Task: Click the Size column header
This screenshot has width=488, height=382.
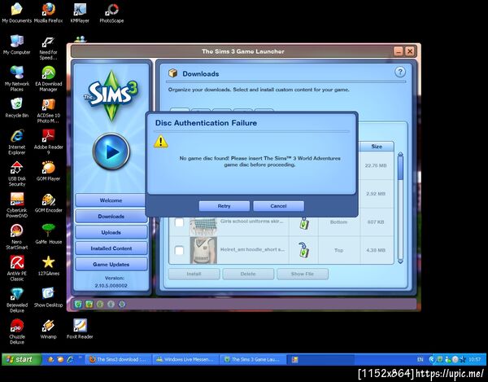Action: [x=377, y=146]
